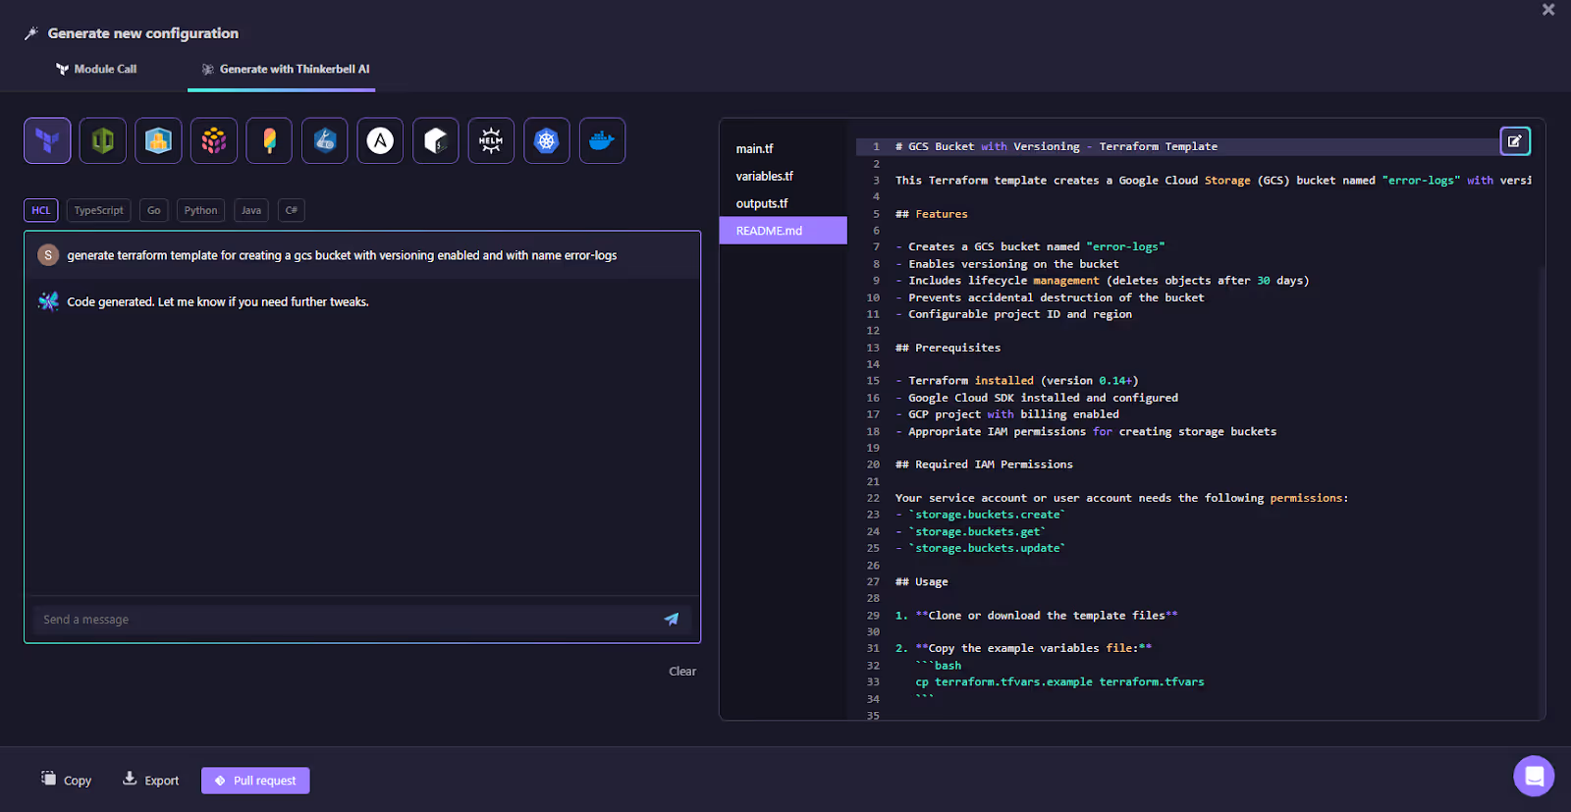Click the Copy button

67,780
